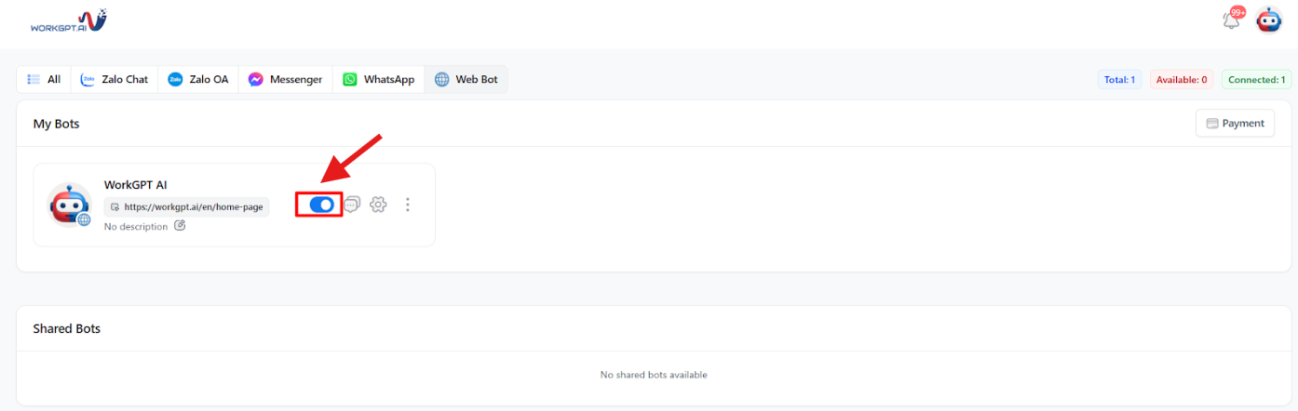Show WhatsApp bots tab
Viewport: 1298px width, 411px height.
(x=378, y=80)
